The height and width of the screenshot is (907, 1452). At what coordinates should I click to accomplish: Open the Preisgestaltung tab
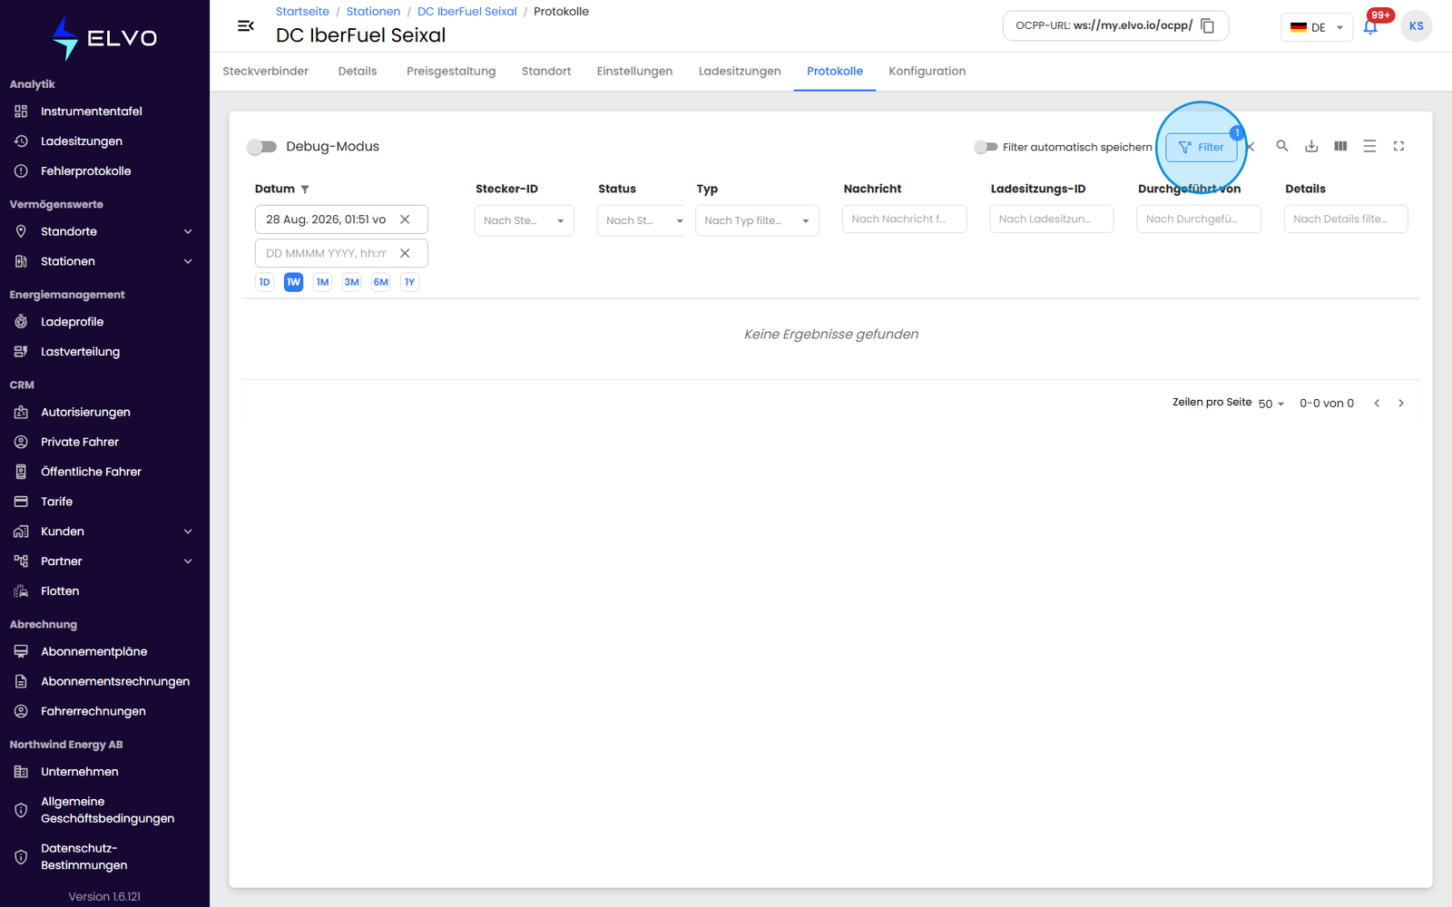(451, 72)
